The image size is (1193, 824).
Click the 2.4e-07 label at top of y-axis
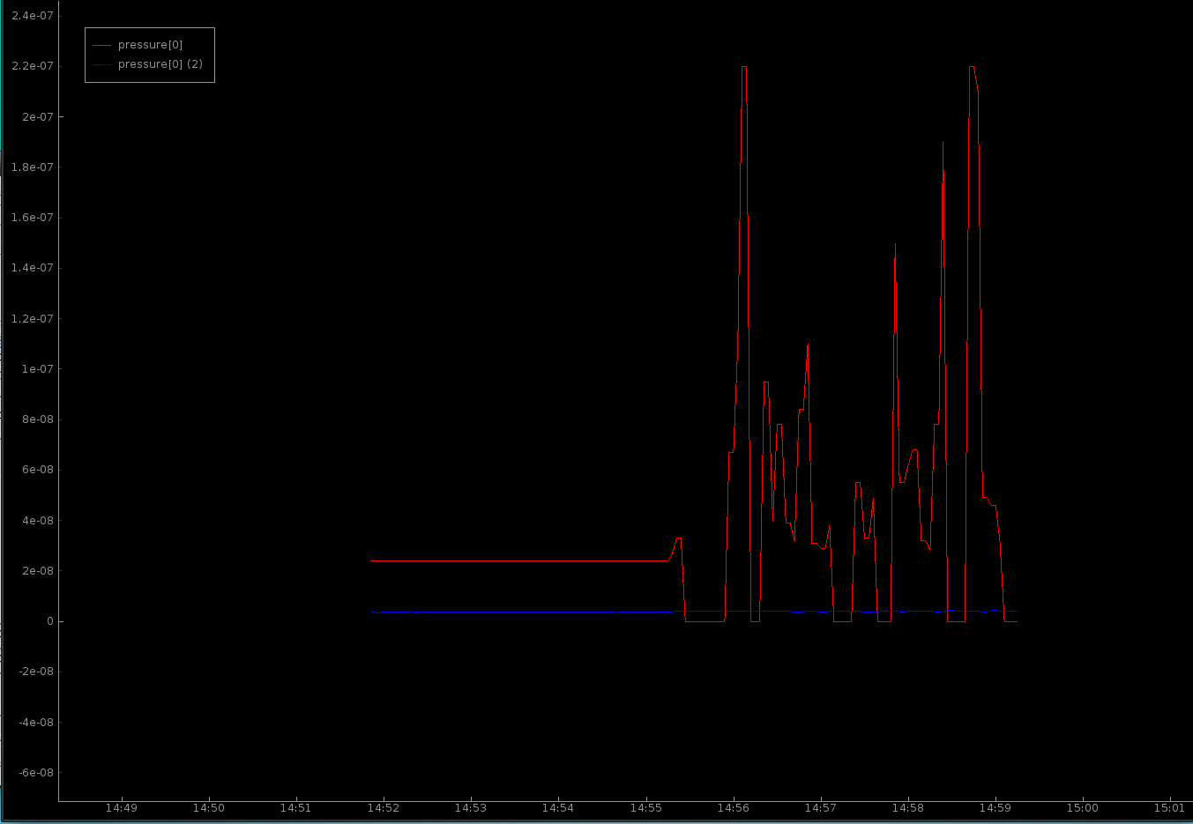(32, 16)
